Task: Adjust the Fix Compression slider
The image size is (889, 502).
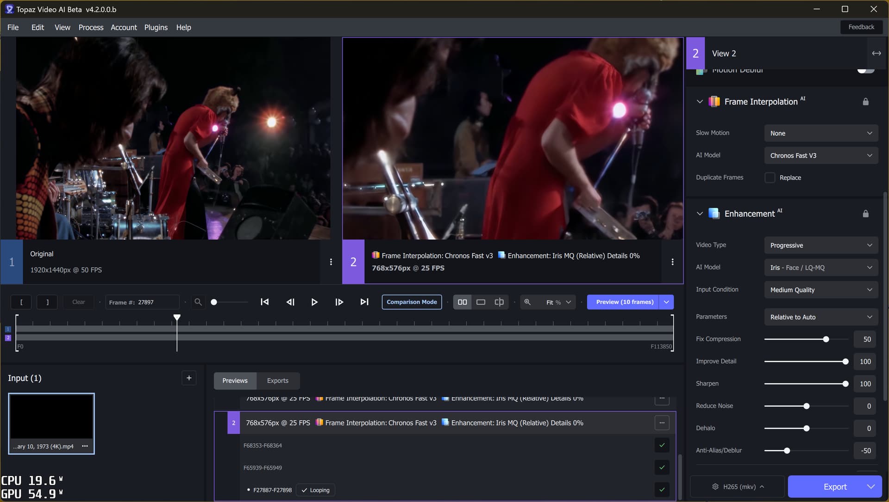Action: click(x=826, y=339)
